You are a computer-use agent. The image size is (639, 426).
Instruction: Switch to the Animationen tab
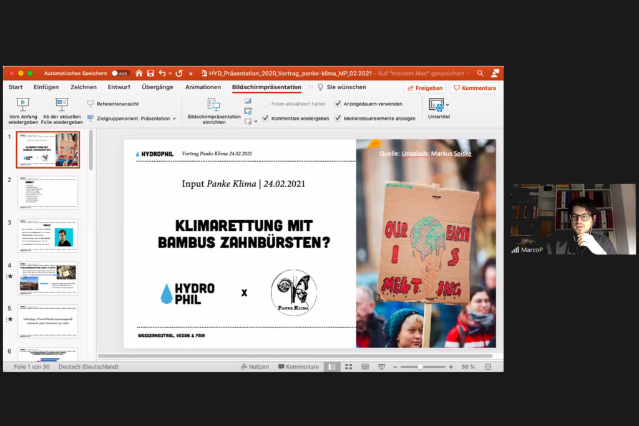tap(203, 87)
